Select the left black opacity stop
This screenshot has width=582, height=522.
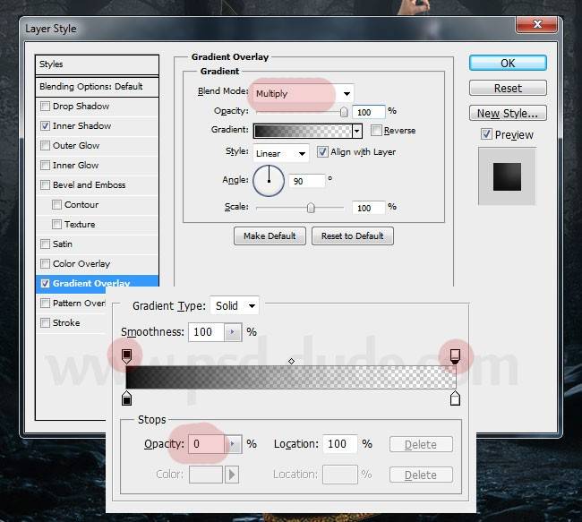click(x=126, y=355)
